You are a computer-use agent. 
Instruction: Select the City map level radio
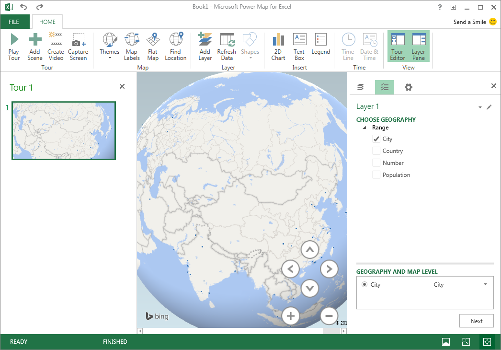tap(364, 284)
